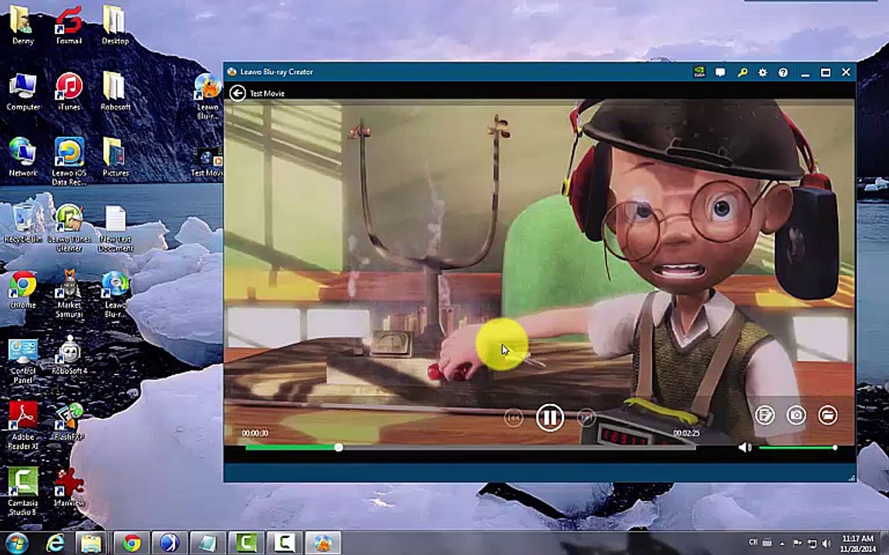
Task: Launch RoboSoft 4 shortcut
Action: tap(69, 355)
